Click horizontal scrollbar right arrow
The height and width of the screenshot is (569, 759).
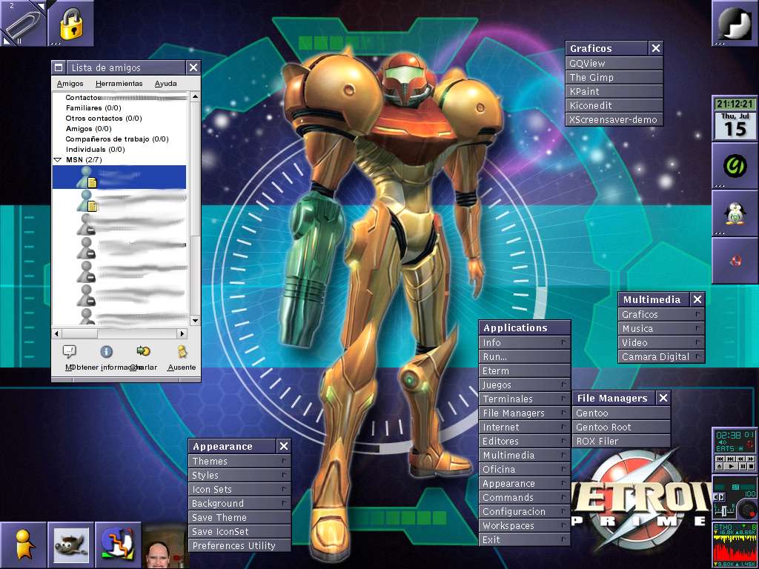(x=182, y=333)
